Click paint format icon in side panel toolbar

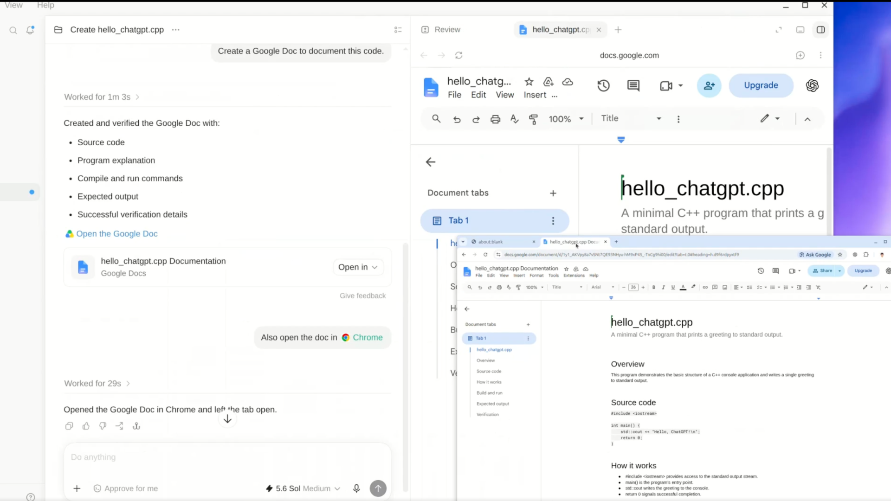pyautogui.click(x=534, y=119)
